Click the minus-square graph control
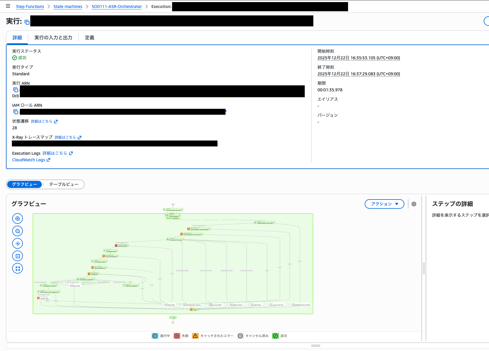 [18, 256]
